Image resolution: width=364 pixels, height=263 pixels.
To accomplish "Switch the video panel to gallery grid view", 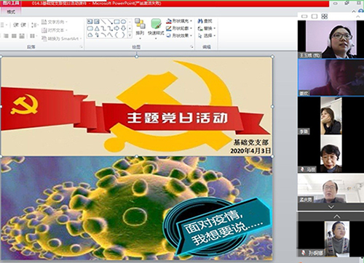I will point(325,16).
